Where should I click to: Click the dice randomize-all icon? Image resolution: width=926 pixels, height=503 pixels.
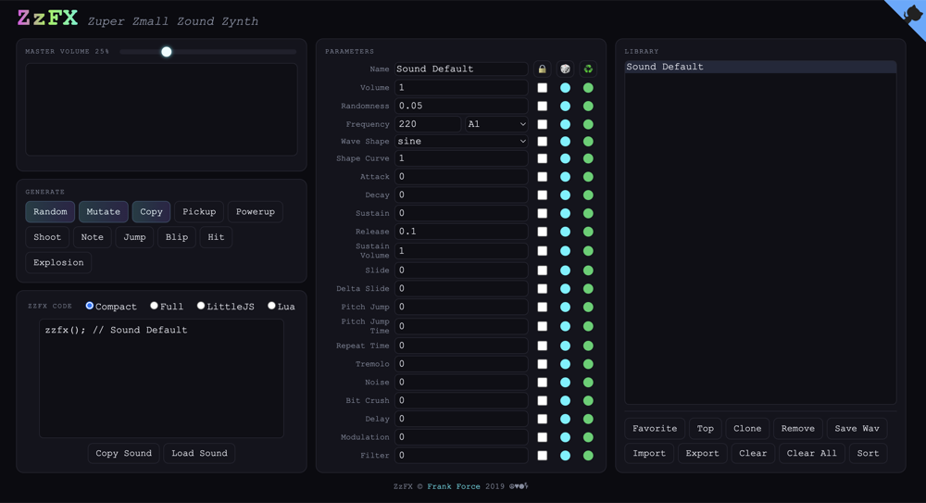[565, 69]
